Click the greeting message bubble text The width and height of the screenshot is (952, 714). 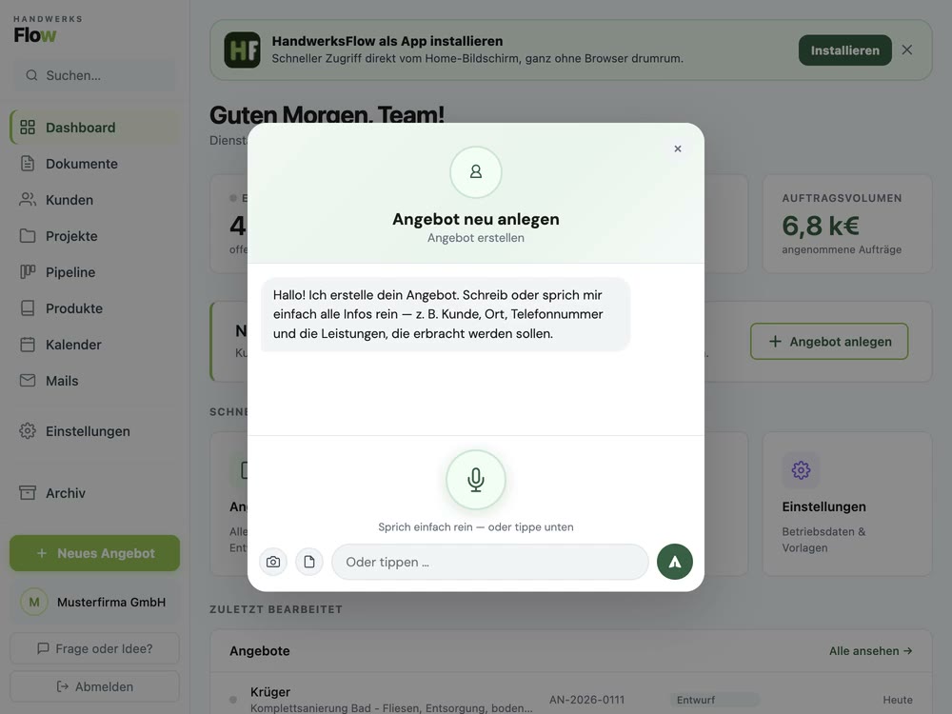coord(438,314)
